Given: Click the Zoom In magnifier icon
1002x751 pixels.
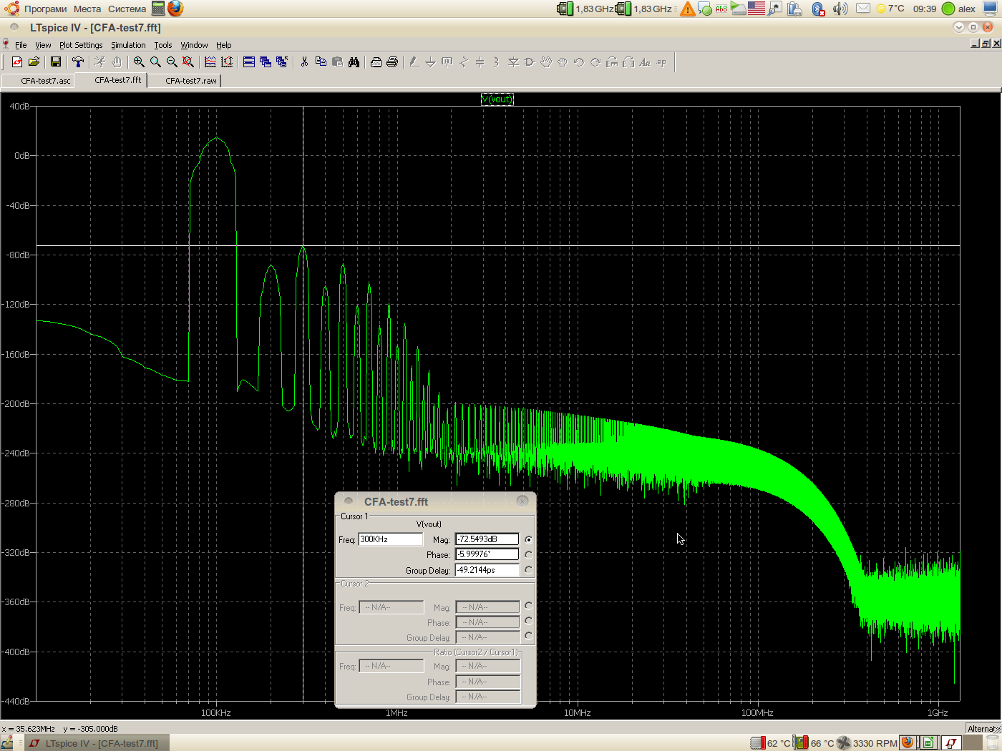Looking at the screenshot, I should 139,62.
